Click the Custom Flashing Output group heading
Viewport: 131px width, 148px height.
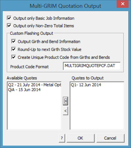pos(31,33)
